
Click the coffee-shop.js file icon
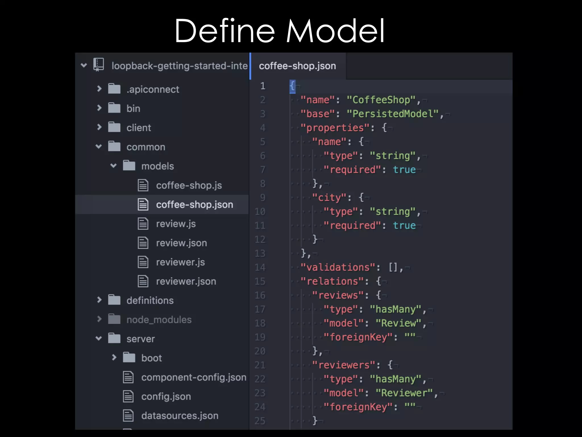coord(143,185)
